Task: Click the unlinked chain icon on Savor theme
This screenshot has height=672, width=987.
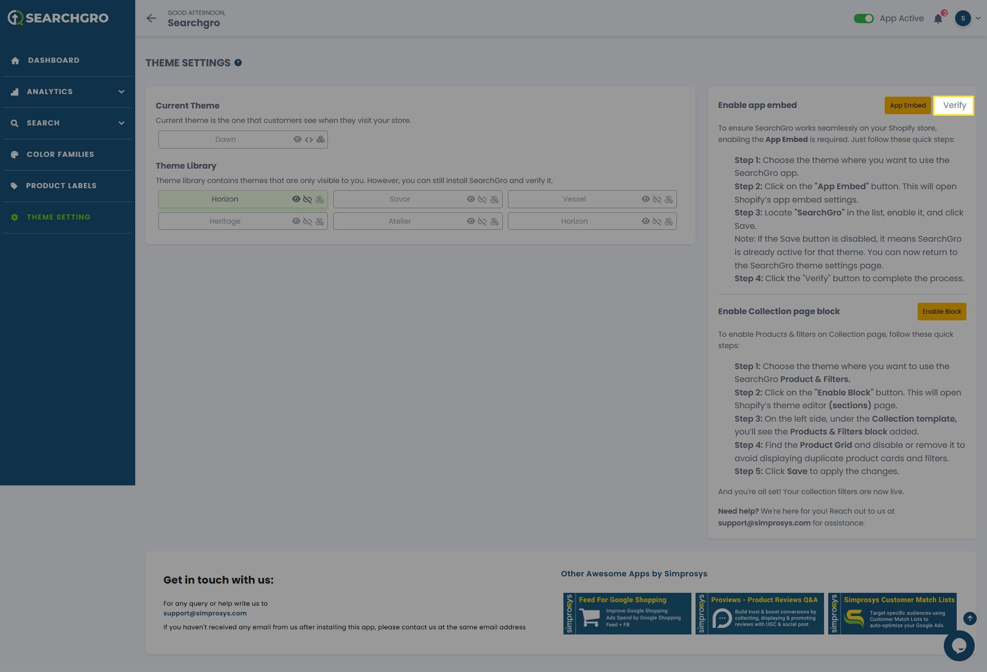Action: (482, 199)
